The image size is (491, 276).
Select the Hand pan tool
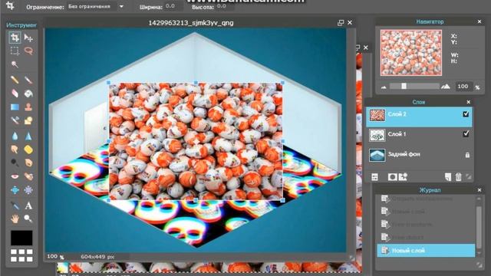point(15,219)
